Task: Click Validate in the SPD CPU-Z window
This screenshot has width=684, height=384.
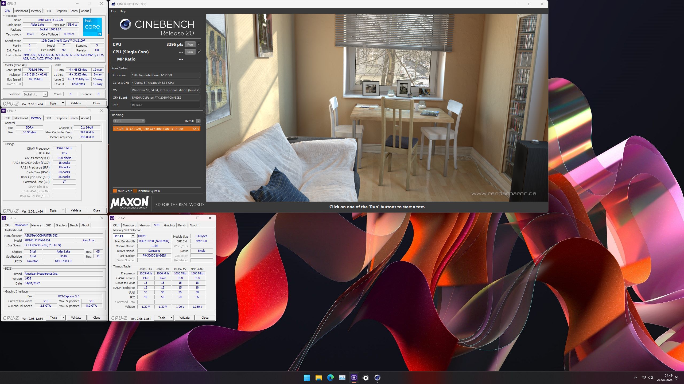Action: tap(184, 318)
